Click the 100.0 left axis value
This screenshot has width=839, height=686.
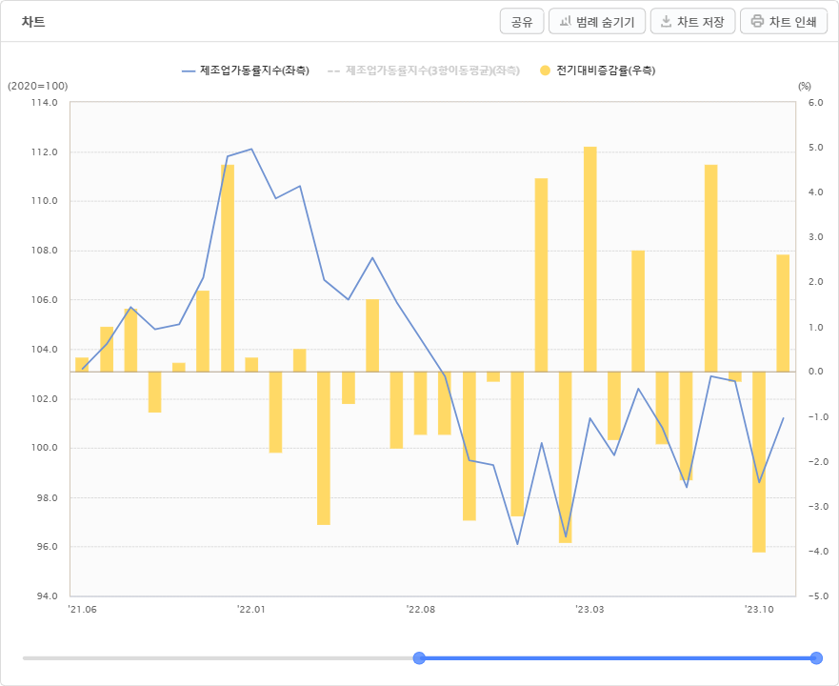click(x=45, y=448)
